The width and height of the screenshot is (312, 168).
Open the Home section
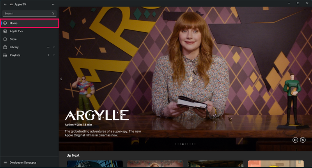(x=30, y=23)
